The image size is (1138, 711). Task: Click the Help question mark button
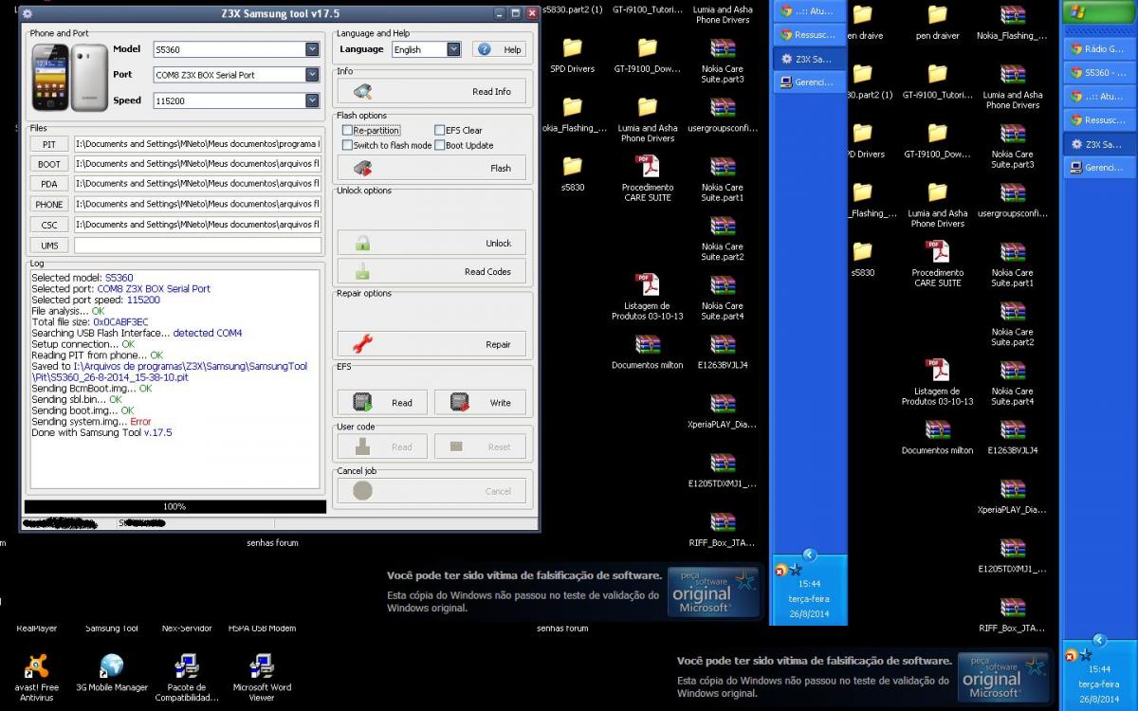[499, 49]
